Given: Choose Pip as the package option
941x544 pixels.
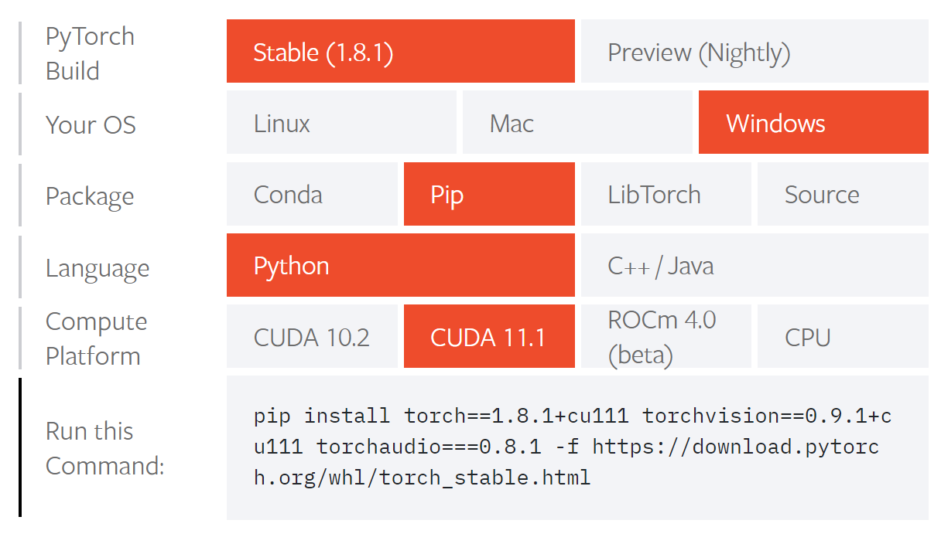Looking at the screenshot, I should 489,194.
